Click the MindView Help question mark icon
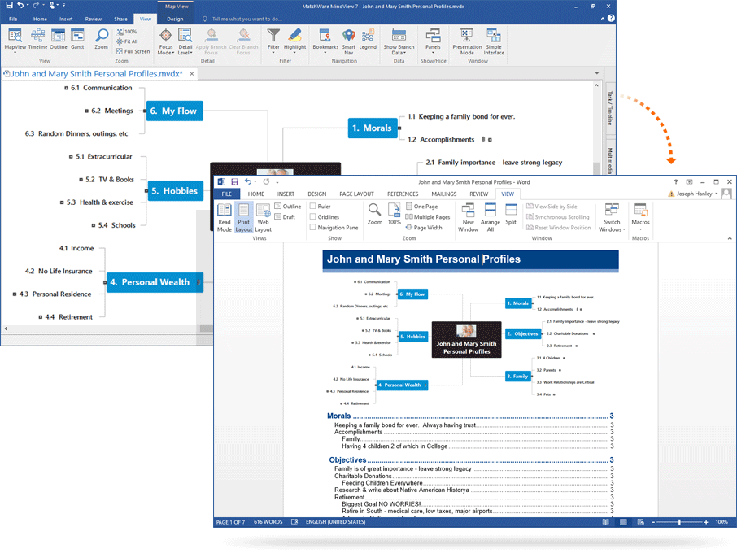 tap(611, 19)
